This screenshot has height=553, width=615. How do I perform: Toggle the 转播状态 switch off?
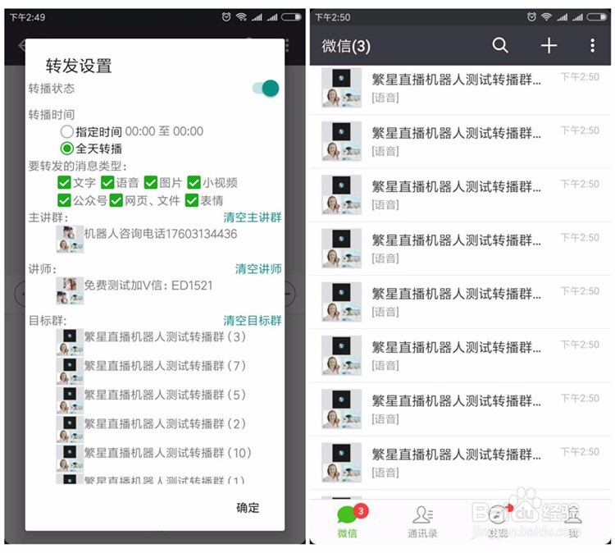click(x=266, y=89)
